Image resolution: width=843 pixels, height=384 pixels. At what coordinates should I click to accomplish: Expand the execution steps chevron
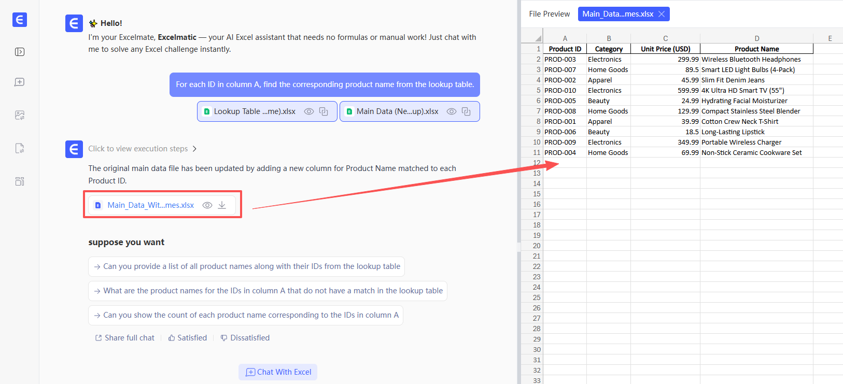coord(194,149)
